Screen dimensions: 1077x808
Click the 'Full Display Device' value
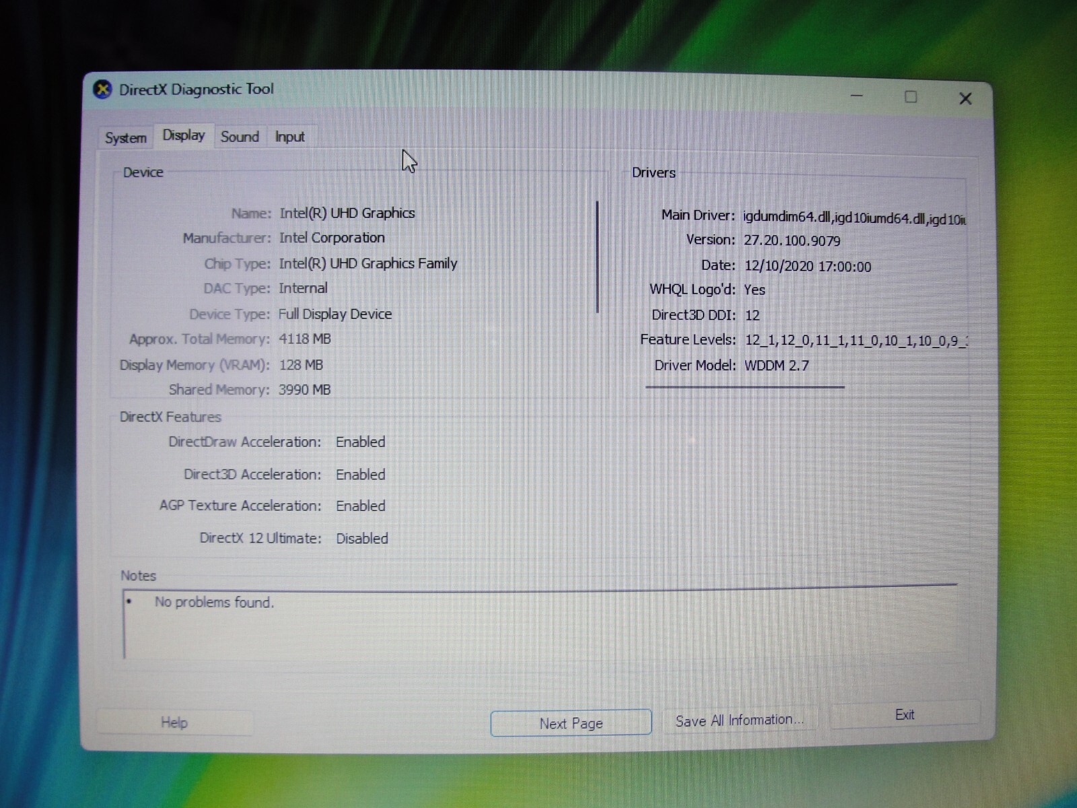click(335, 314)
